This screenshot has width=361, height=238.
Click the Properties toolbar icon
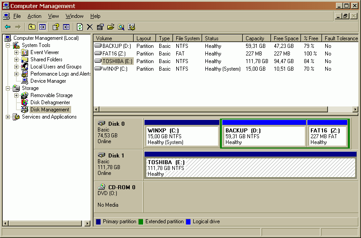click(100, 27)
